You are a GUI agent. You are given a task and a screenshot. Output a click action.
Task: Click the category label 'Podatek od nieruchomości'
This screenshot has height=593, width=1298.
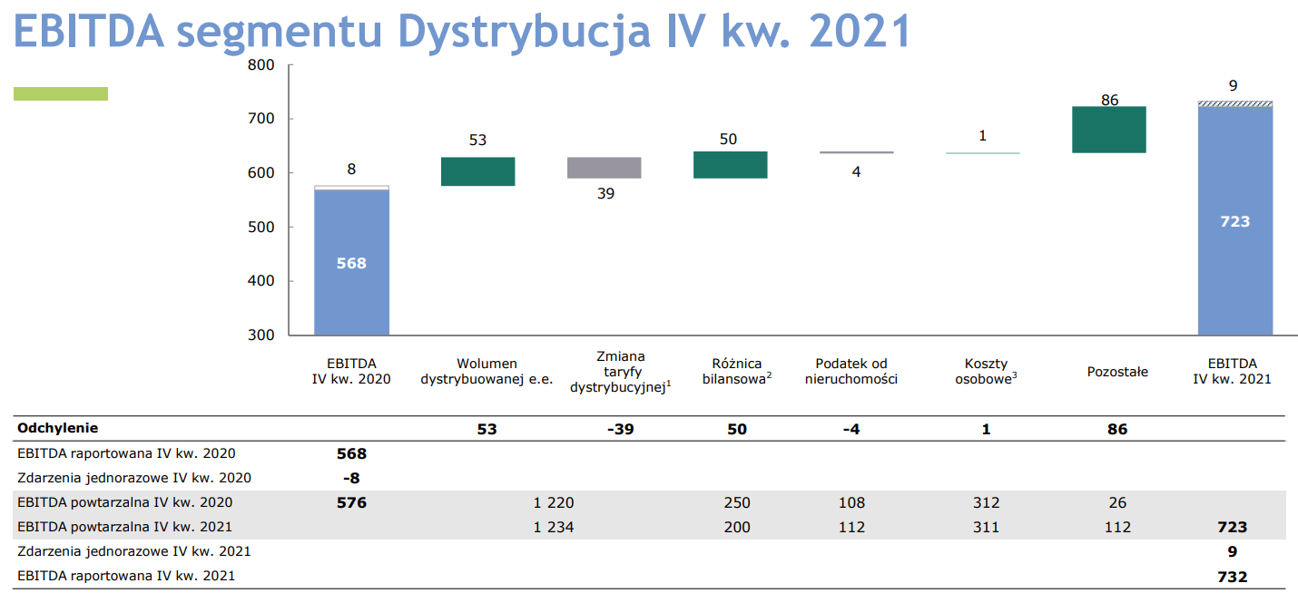(x=851, y=372)
